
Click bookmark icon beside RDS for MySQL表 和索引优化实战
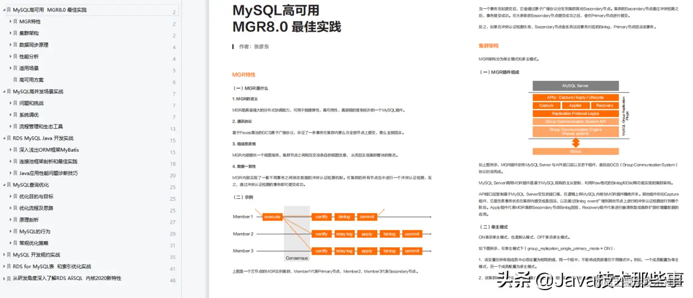click(x=10, y=267)
